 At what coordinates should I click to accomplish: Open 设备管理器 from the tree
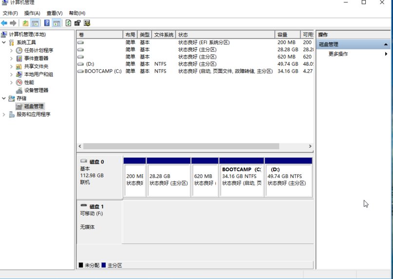tap(37, 90)
